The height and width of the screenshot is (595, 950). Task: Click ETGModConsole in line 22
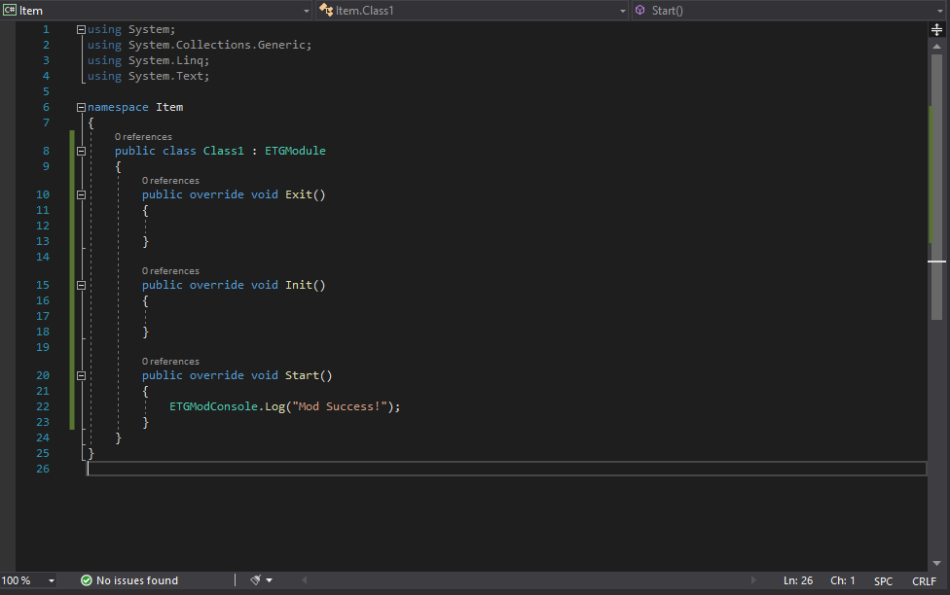[x=213, y=406]
